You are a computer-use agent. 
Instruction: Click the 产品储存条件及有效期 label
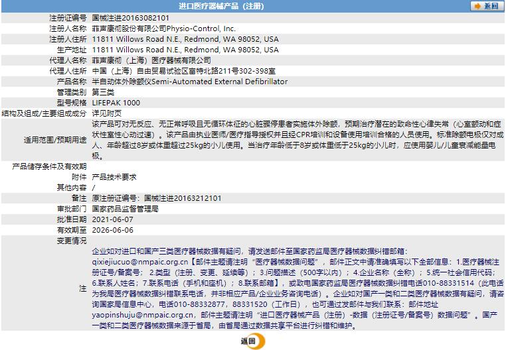click(49, 166)
